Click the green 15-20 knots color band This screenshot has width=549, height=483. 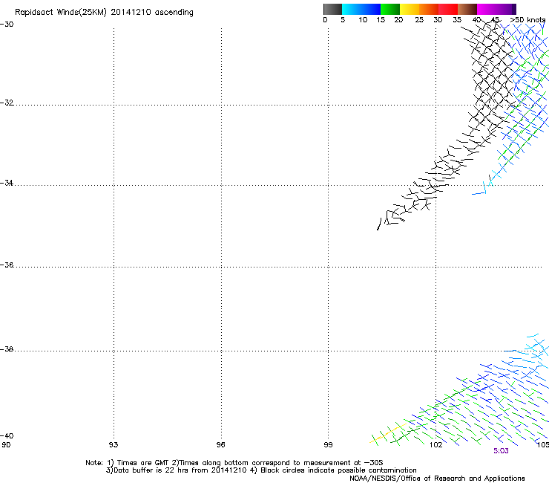(x=390, y=9)
